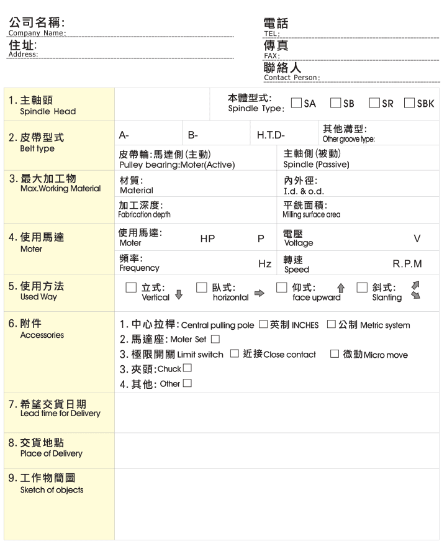Click the Pulley bearing Moter(Active) cell
The width and height of the screenshot is (447, 559).
(x=196, y=158)
